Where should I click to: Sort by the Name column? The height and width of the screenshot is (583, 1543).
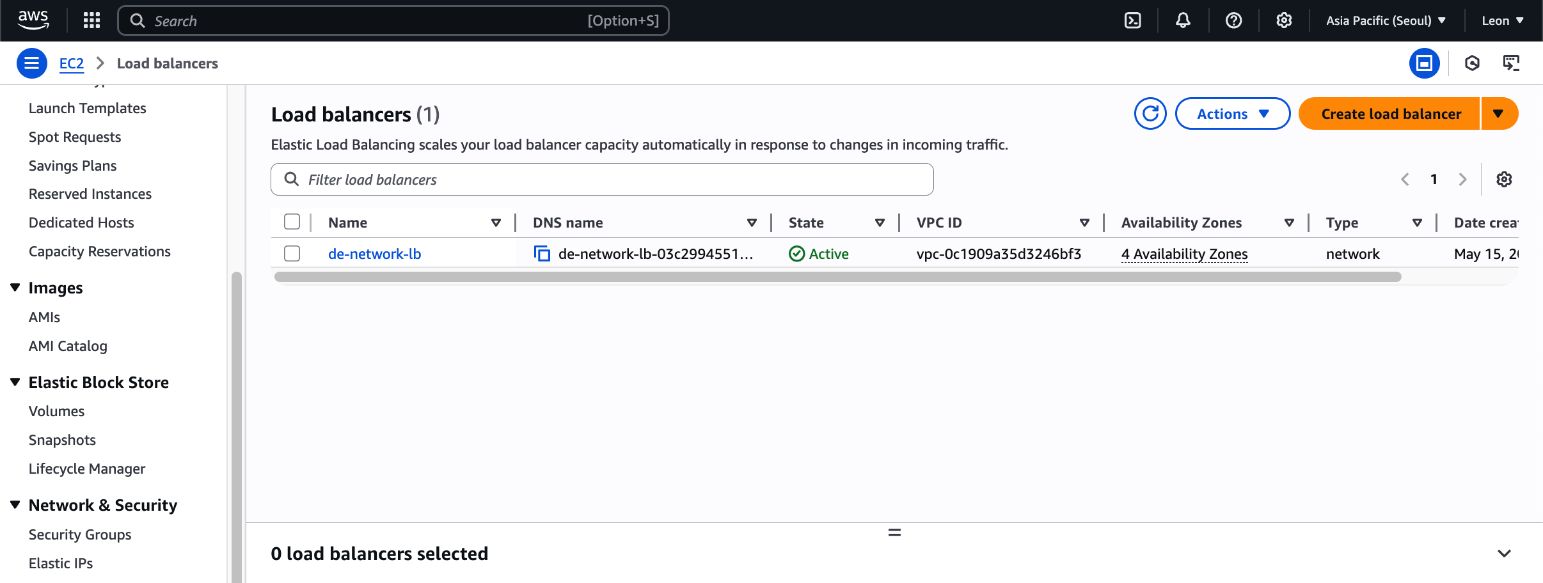click(496, 222)
